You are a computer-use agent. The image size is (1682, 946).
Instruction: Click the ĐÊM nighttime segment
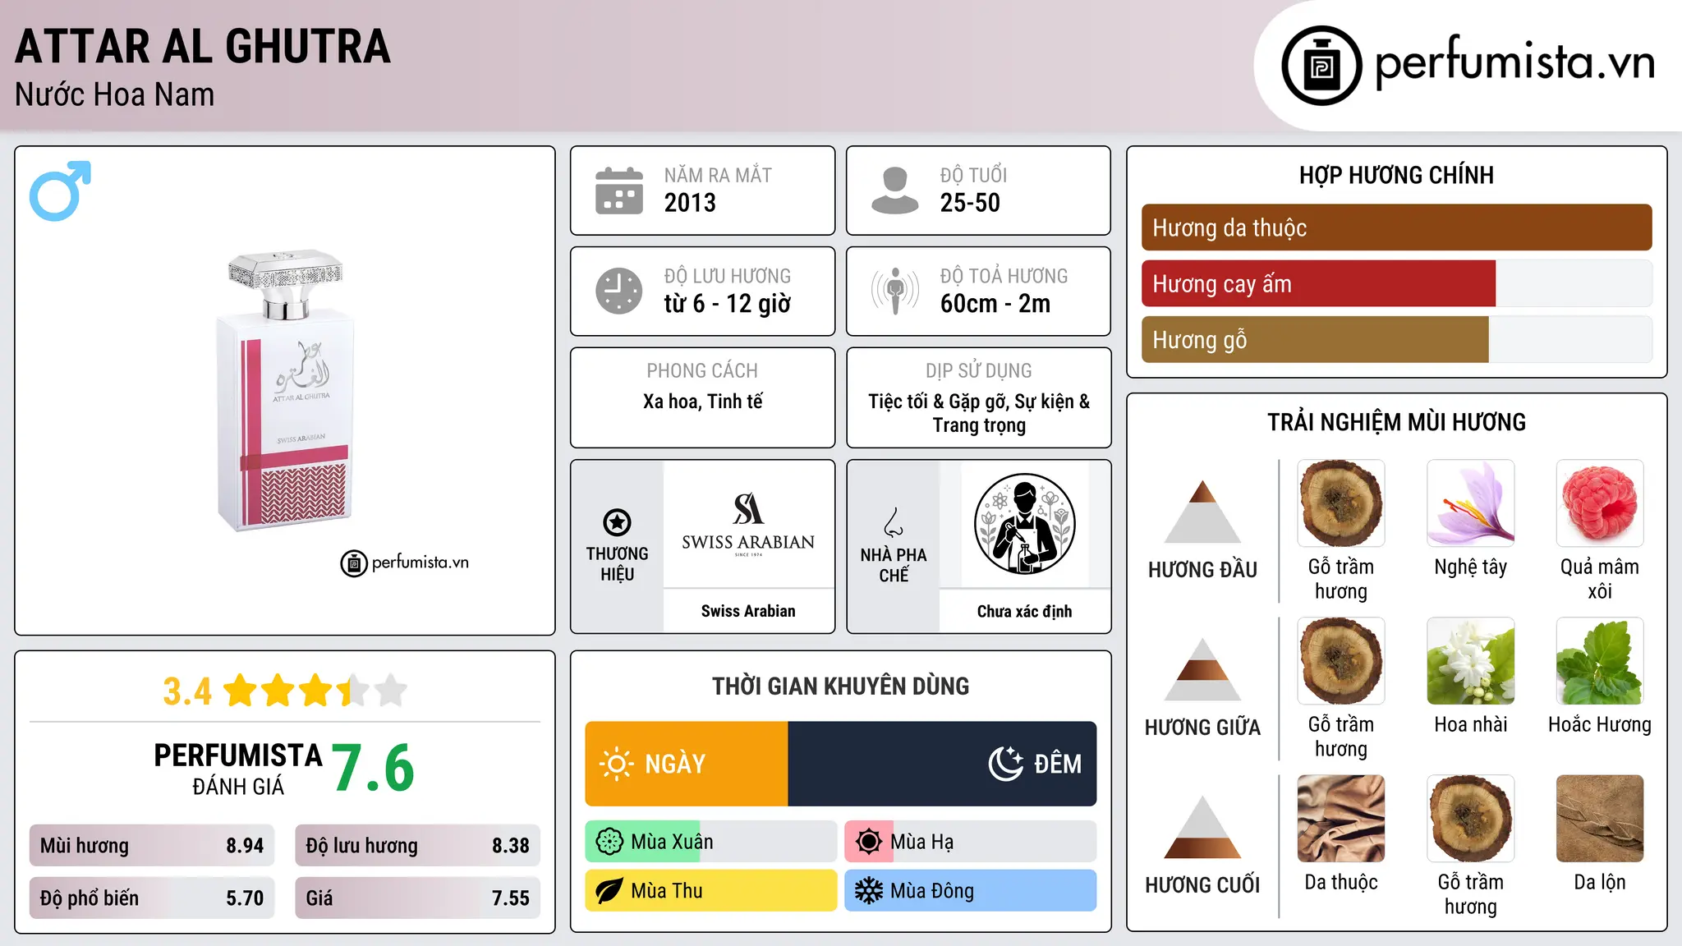click(x=942, y=764)
